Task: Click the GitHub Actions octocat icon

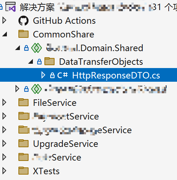Action: (x=23, y=21)
